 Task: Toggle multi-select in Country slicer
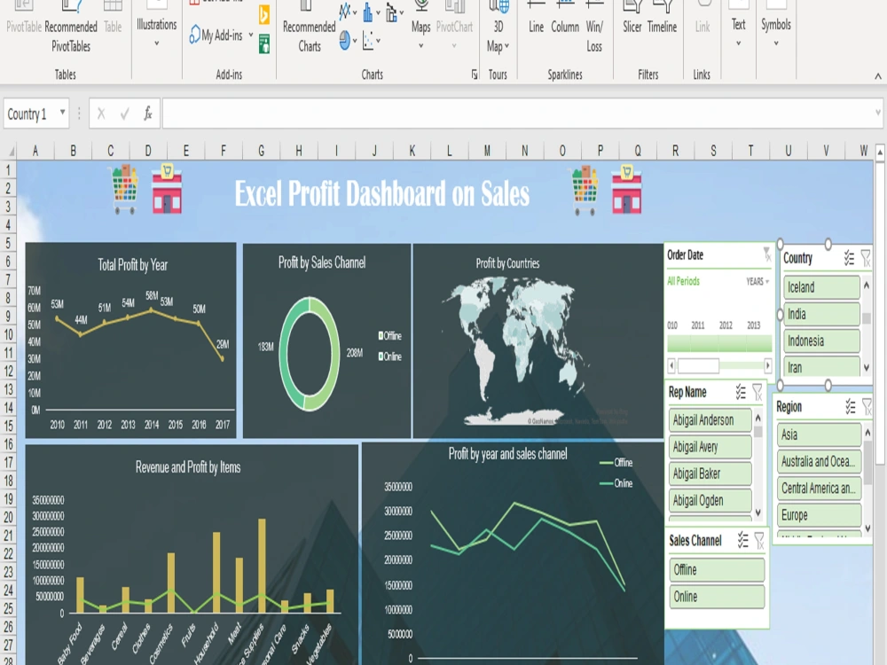point(849,258)
